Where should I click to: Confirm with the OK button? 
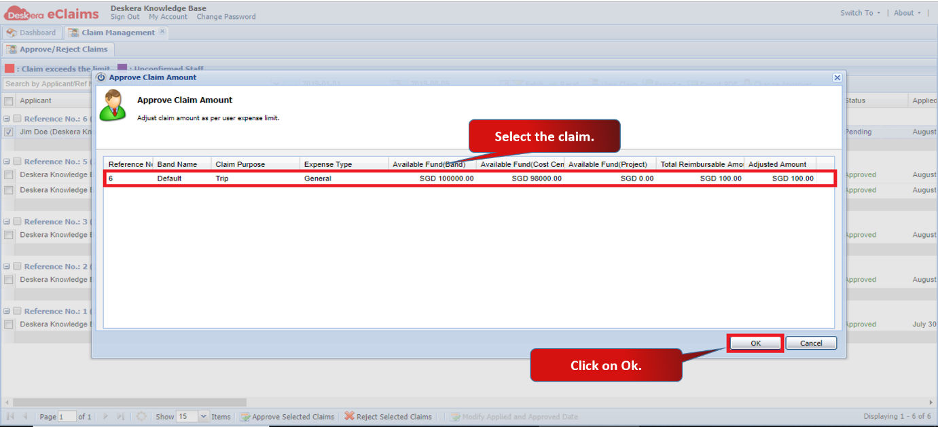[755, 344]
